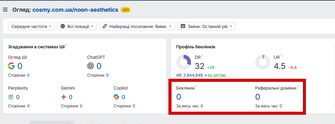Viewport: 335px width, 124px height.
Task: Click Беклінки За весь час value
Action: click(202, 106)
